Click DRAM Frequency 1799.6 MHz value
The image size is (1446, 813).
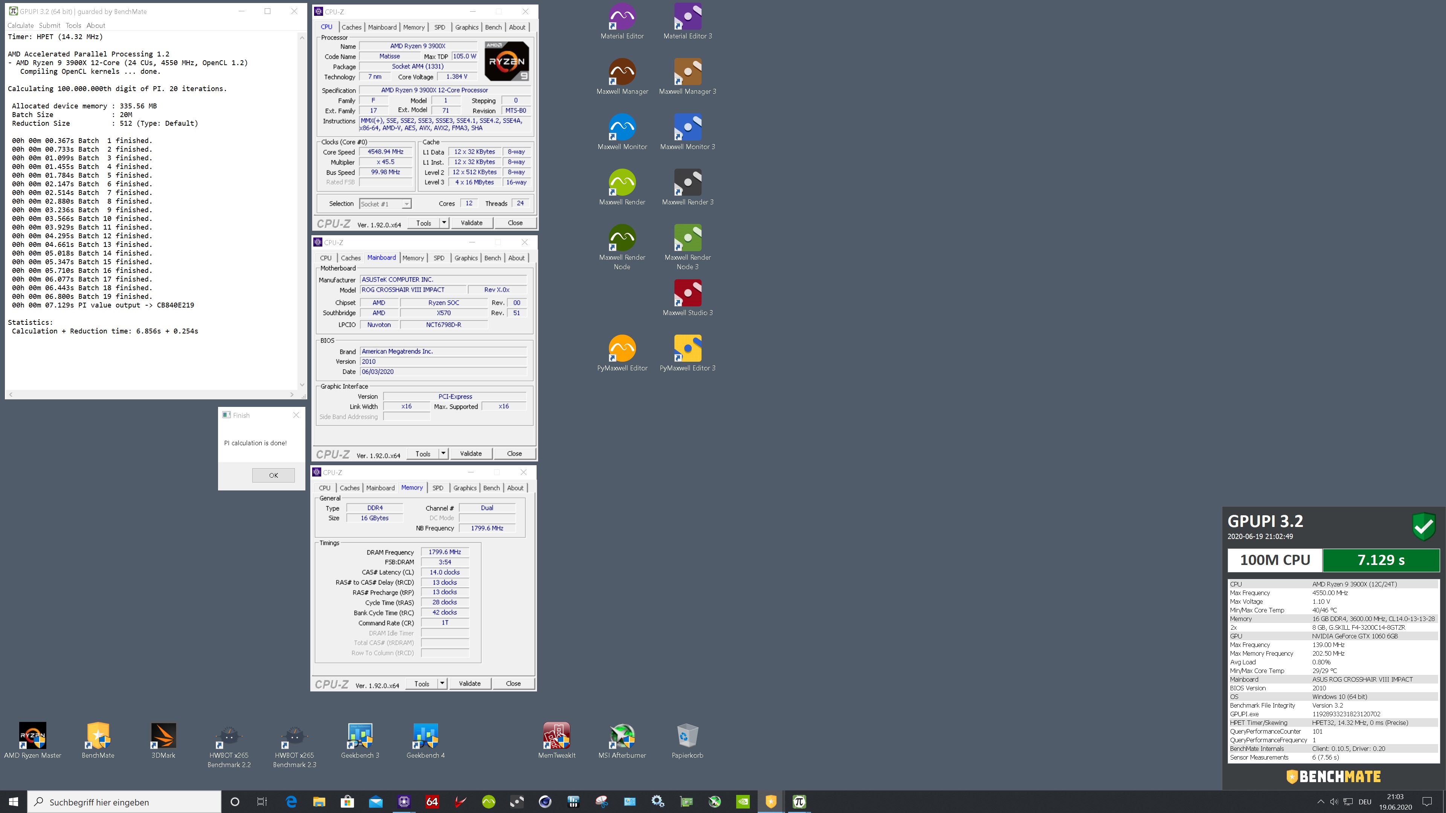[x=445, y=552]
